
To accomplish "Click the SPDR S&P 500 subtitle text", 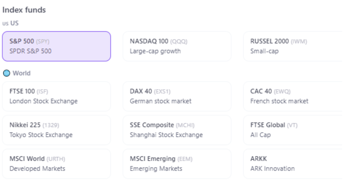I will coord(30,51).
